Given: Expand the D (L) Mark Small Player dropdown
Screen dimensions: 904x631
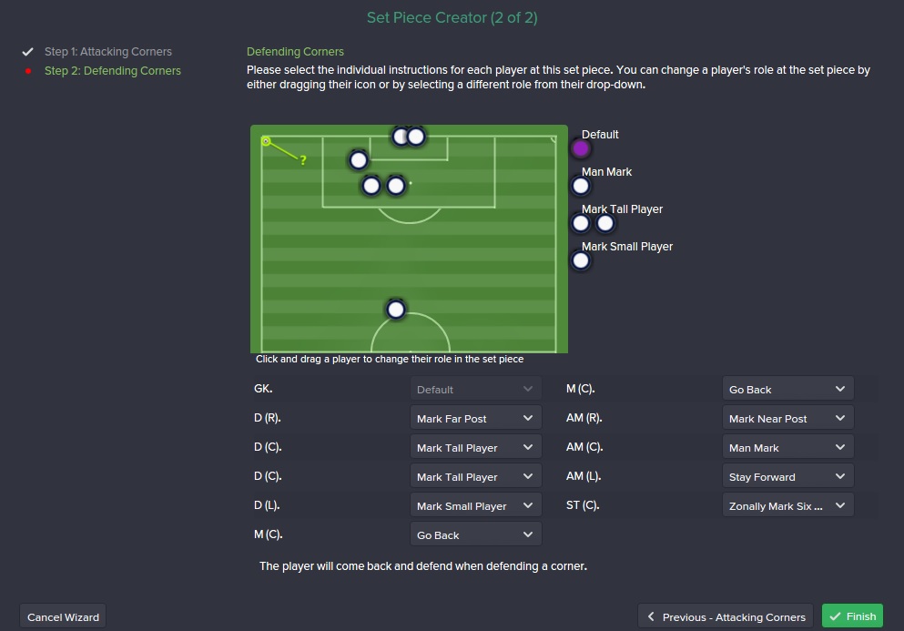Looking at the screenshot, I should coord(475,506).
